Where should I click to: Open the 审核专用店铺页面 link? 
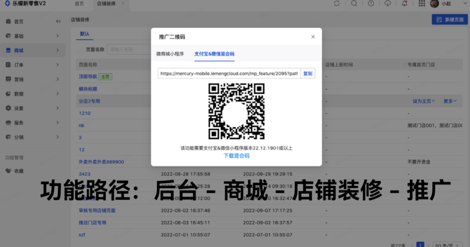(x=97, y=210)
